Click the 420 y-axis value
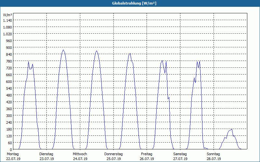This screenshot has height=162, width=260. point(9,102)
